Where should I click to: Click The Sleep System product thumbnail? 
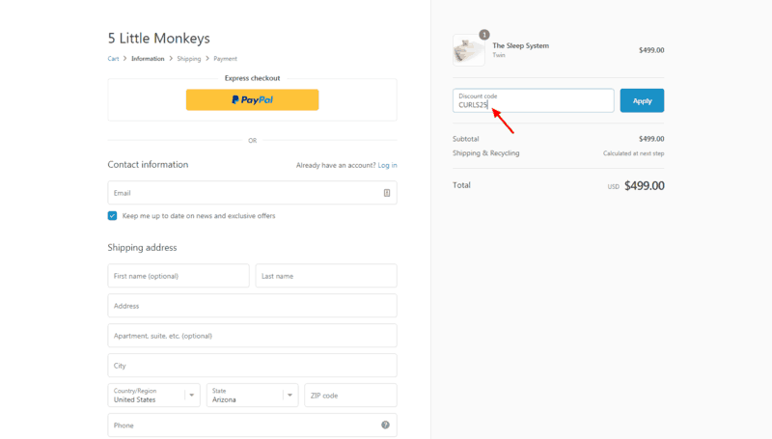[x=469, y=50]
